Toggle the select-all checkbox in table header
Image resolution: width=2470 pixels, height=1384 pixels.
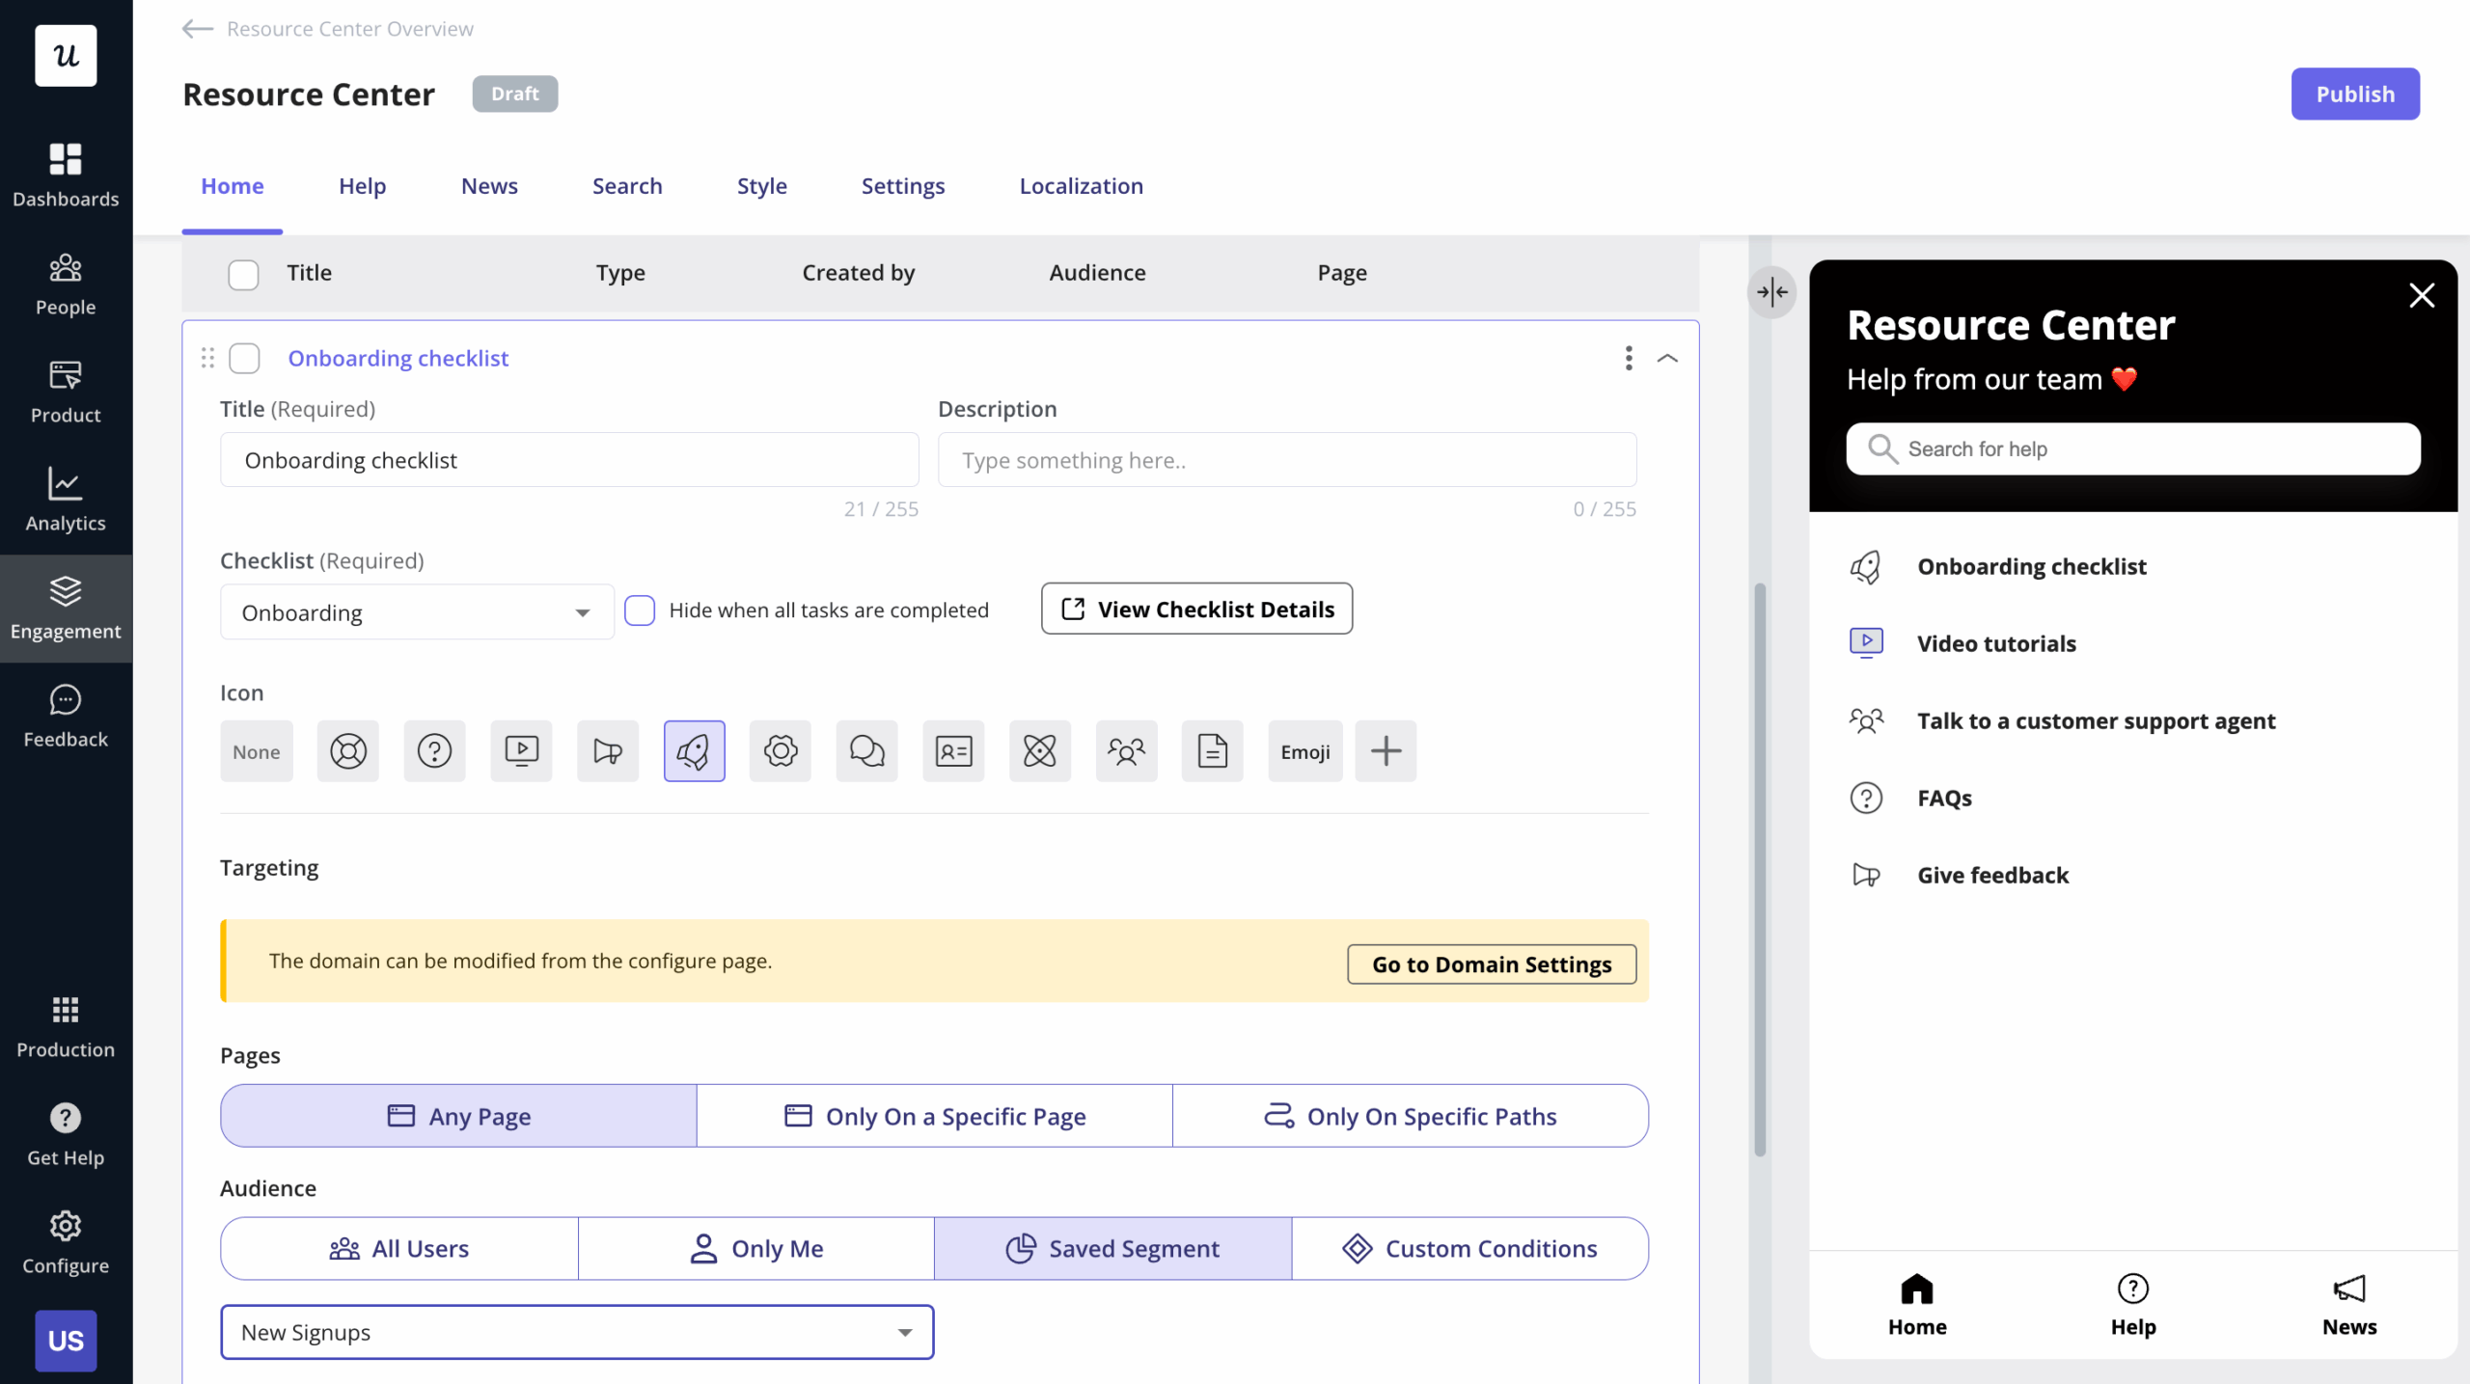coord(243,274)
